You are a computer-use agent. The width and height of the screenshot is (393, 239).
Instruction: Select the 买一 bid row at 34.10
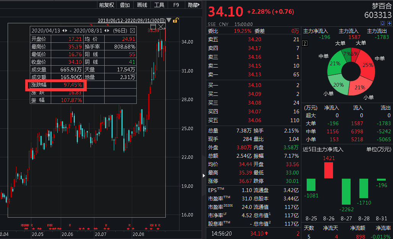(253, 85)
